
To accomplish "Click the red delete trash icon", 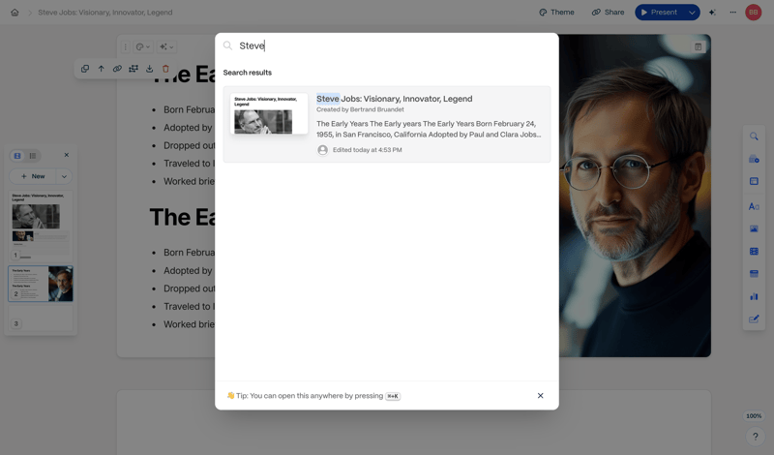I will [165, 69].
